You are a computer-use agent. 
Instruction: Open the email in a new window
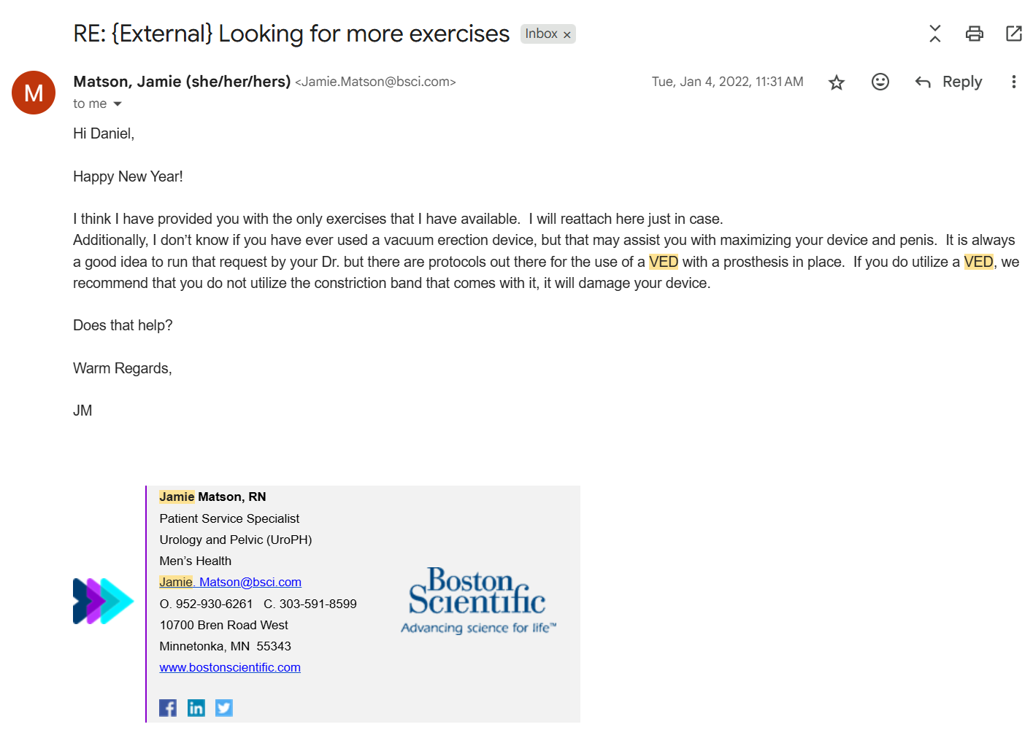click(x=1014, y=34)
